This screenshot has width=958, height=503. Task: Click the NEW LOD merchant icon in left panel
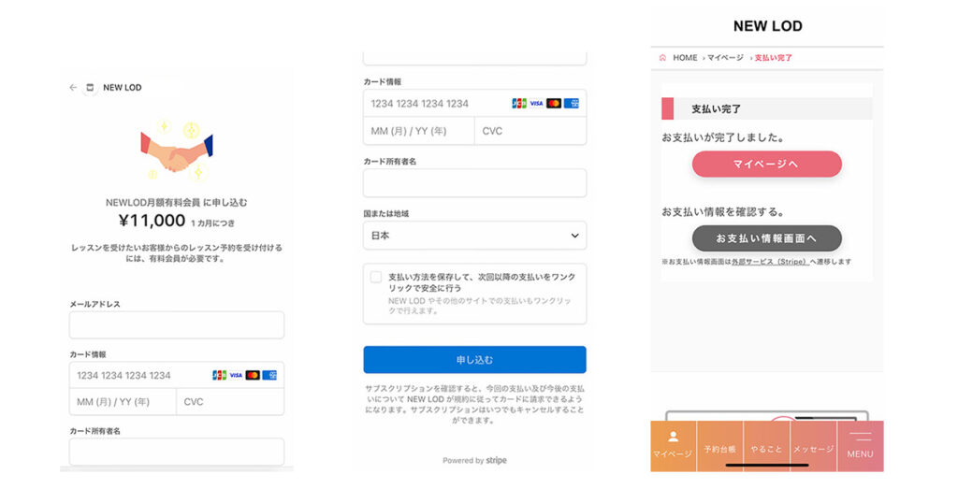[x=90, y=87]
